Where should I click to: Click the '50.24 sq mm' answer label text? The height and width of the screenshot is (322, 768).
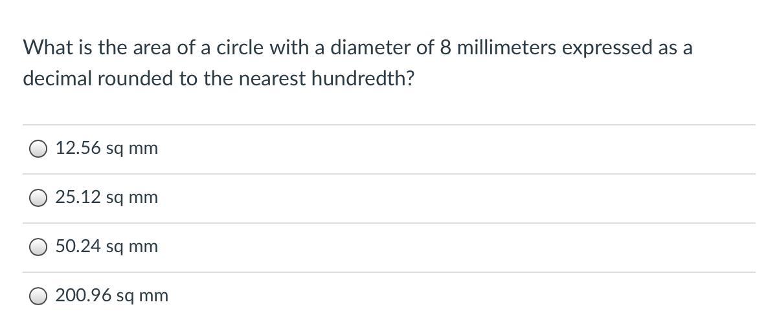(x=107, y=246)
